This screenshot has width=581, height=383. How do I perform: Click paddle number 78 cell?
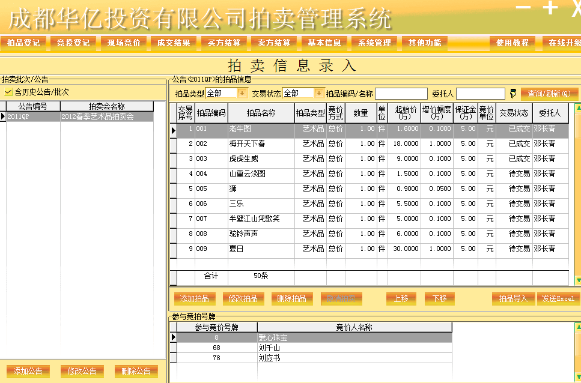[x=217, y=358]
